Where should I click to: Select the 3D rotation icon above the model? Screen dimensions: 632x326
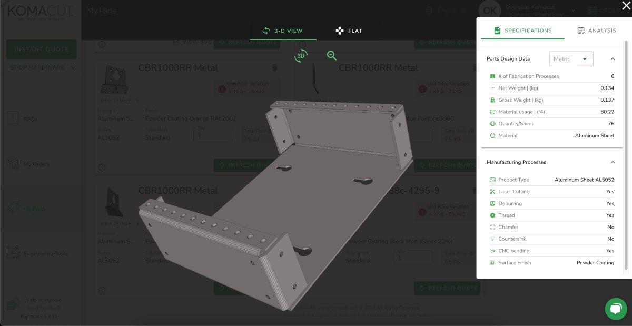click(x=300, y=56)
